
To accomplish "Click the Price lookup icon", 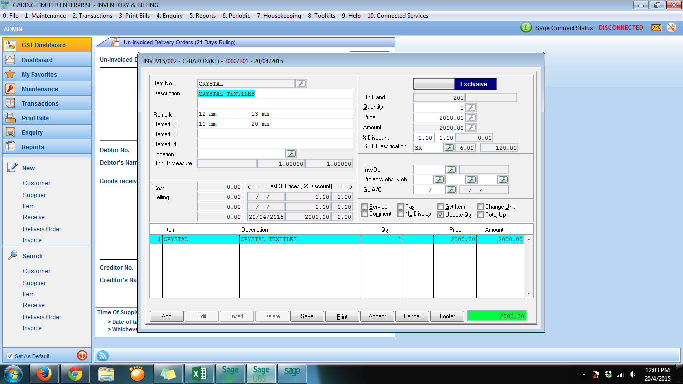I will [471, 118].
